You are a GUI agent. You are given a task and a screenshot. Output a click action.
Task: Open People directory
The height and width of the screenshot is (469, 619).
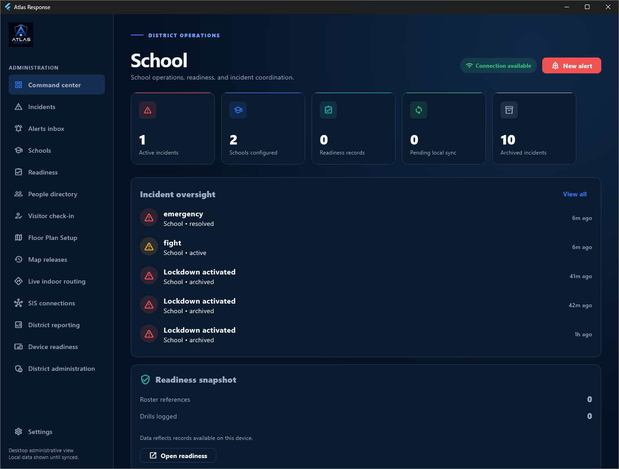point(57,194)
